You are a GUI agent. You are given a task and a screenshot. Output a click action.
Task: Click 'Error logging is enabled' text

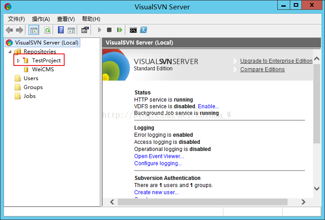pyautogui.click(x=164, y=135)
